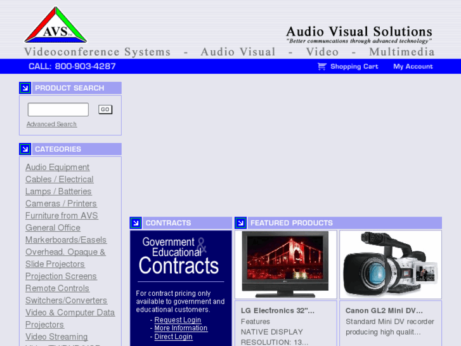
Task: Open the Lamps / Batteries category
Action: click(x=58, y=191)
